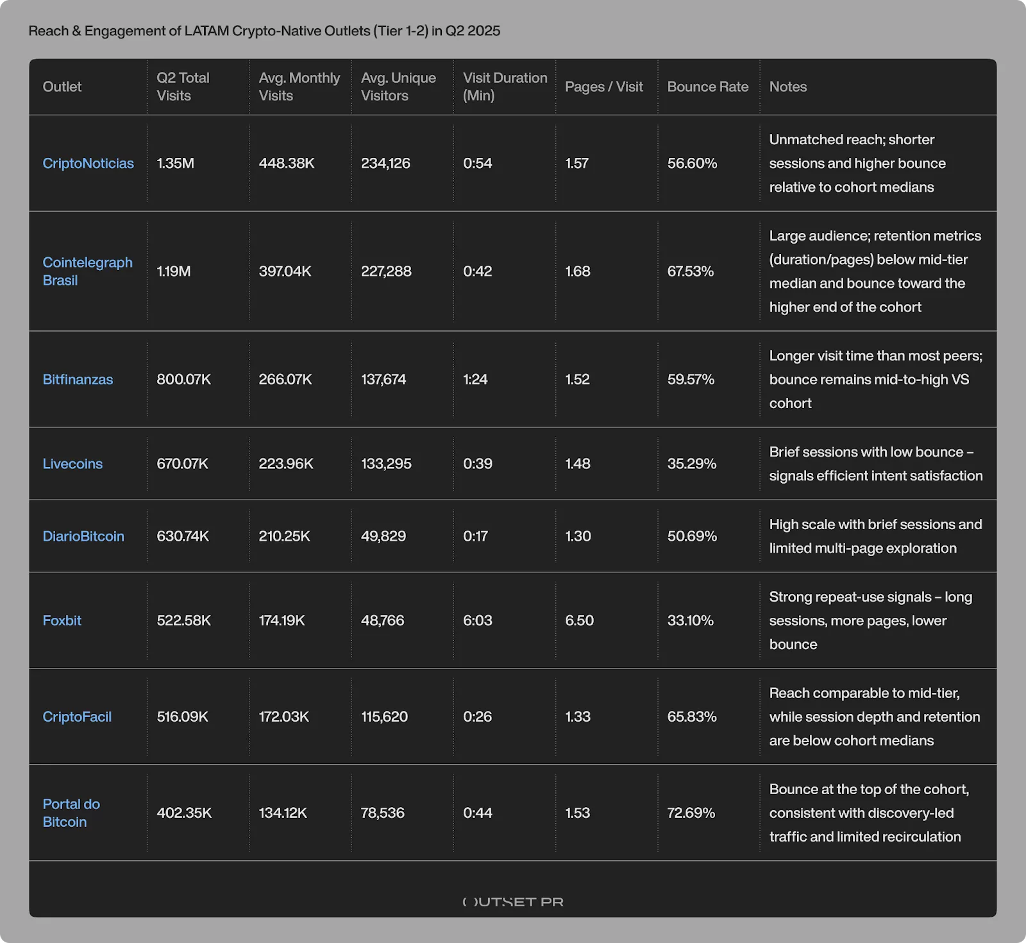Open the CriptoNoticias outlet link
The width and height of the screenshot is (1026, 943).
(x=88, y=164)
